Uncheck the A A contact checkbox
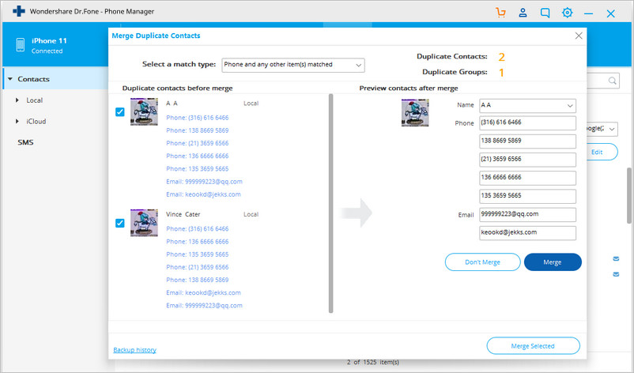This screenshot has height=373, width=634. (119, 112)
